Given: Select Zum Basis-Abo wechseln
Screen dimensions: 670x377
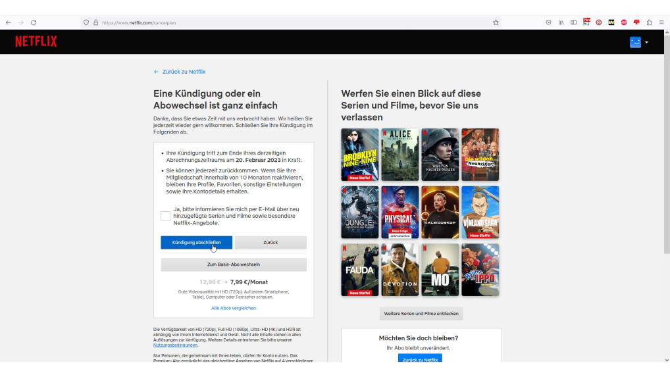Looking at the screenshot, I should [234, 264].
